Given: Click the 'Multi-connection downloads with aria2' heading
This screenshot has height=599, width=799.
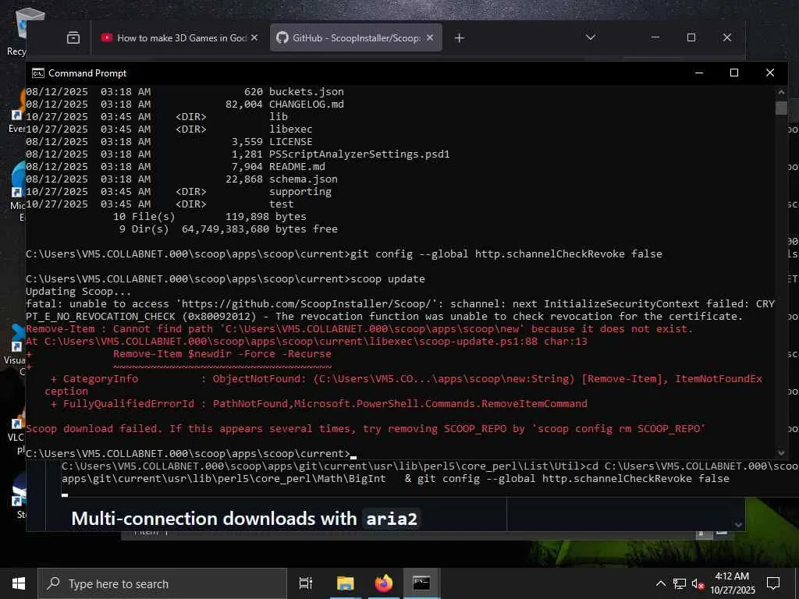Looking at the screenshot, I should coord(244,519).
